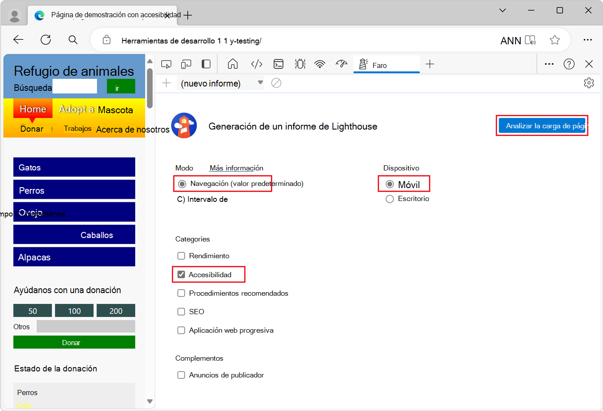Click the green Donar button
The height and width of the screenshot is (411, 603).
coord(74,342)
